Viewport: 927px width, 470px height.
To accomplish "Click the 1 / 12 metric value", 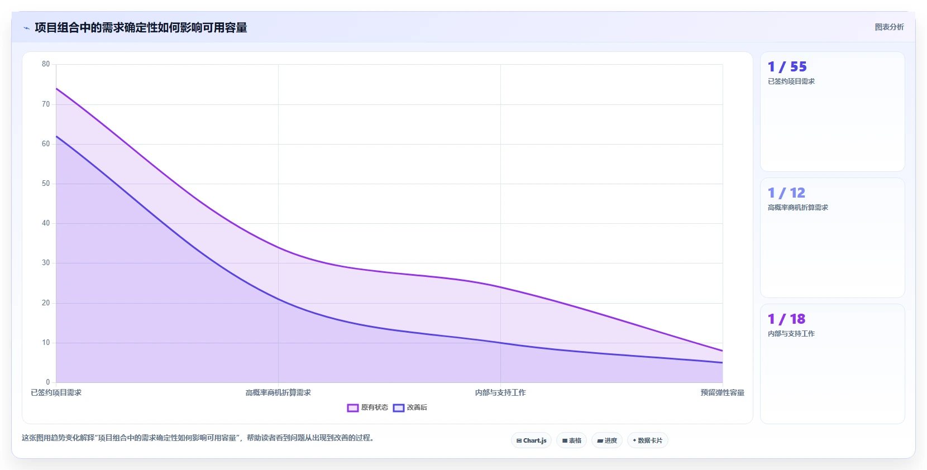I will pos(786,193).
